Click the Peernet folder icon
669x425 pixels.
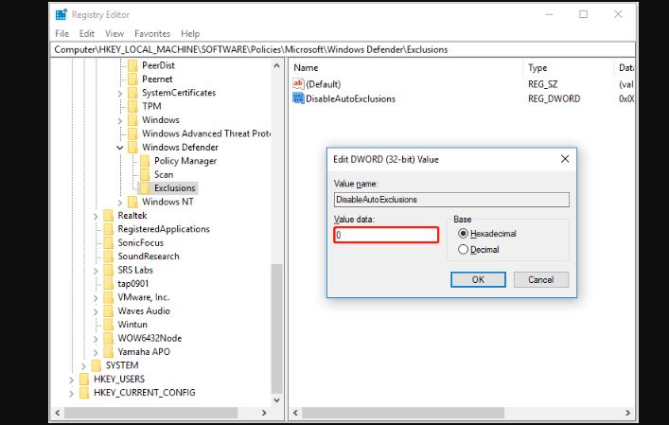(133, 79)
